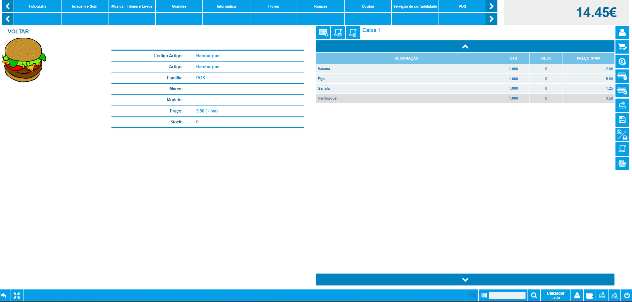Expand list with the down chevron bar
632x302 pixels.
point(465,280)
